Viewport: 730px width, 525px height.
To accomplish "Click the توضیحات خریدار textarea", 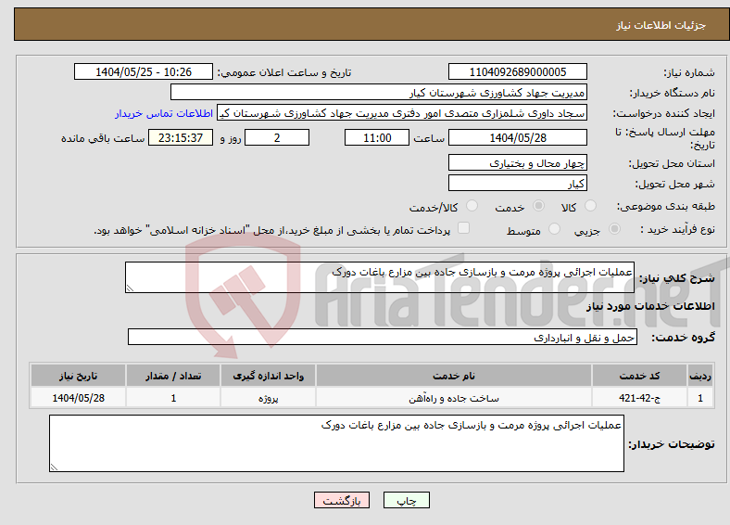I will (x=336, y=443).
